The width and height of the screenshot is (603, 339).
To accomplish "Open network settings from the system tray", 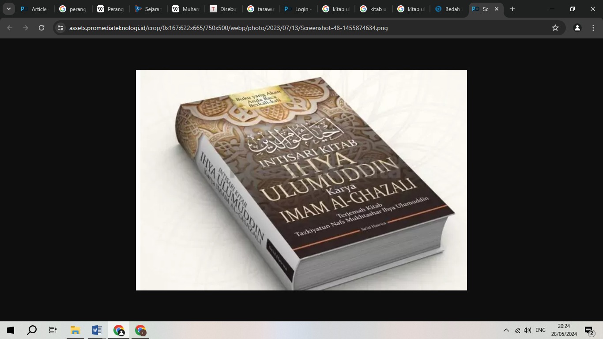I will pos(517,330).
